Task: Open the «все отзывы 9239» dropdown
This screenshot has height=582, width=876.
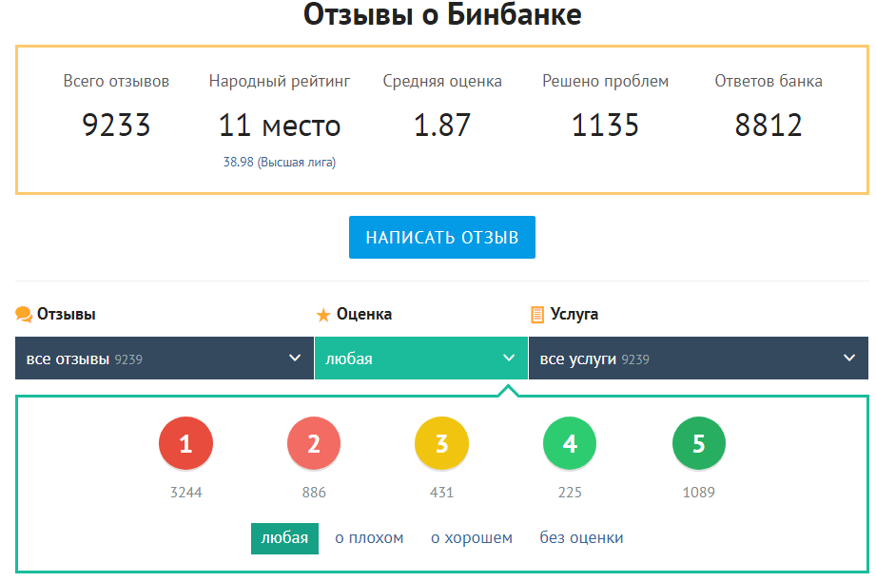Action: [165, 358]
